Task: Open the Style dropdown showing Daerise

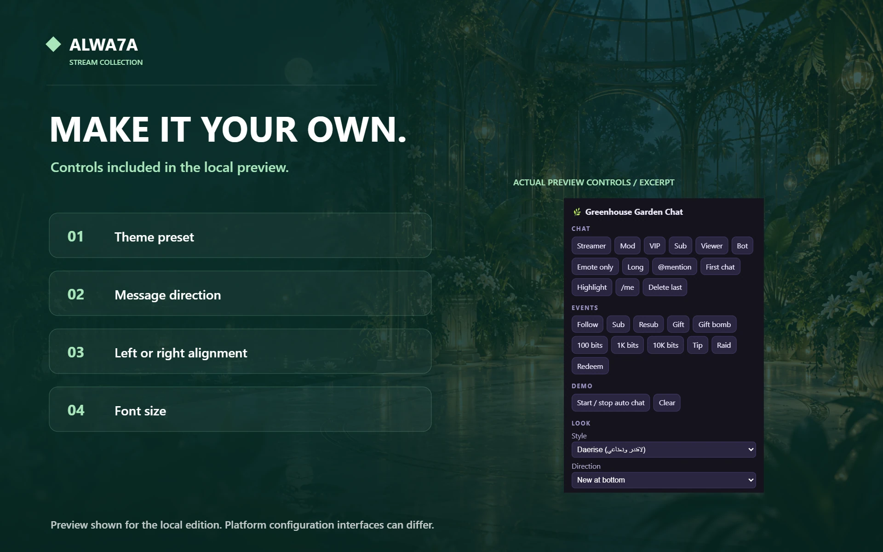Action: [x=664, y=449]
